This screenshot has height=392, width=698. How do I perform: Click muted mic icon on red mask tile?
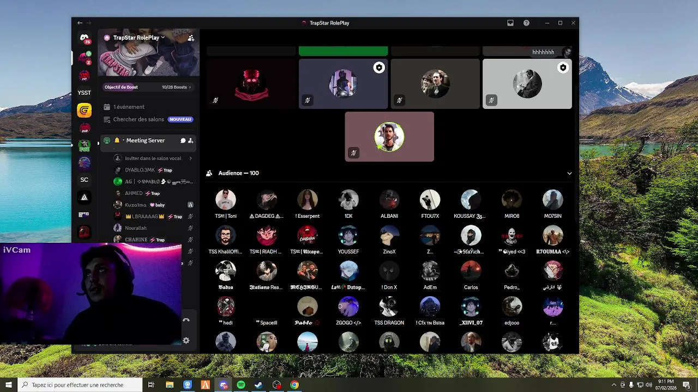coord(215,100)
